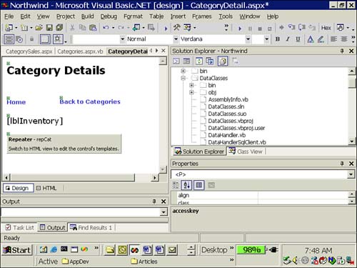Click the Break All pause icon
The height and width of the screenshot is (268, 357).
(250, 29)
